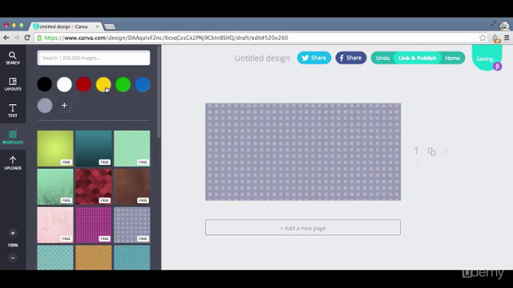Viewport: 513px width, 288px height.
Task: Pick the yellow color swatch
Action: pos(103,84)
